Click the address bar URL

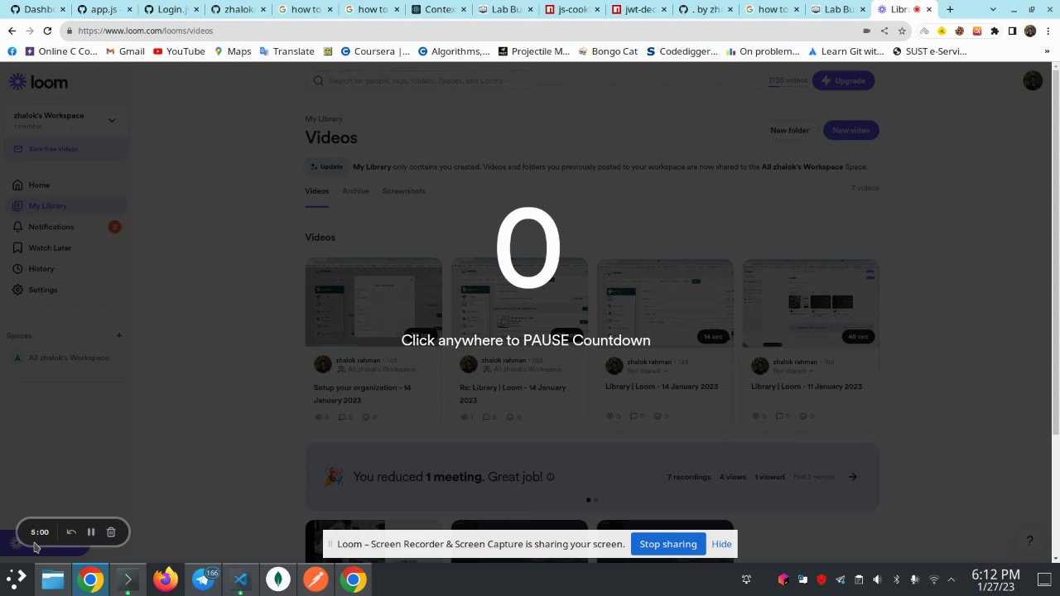pyautogui.click(x=145, y=31)
